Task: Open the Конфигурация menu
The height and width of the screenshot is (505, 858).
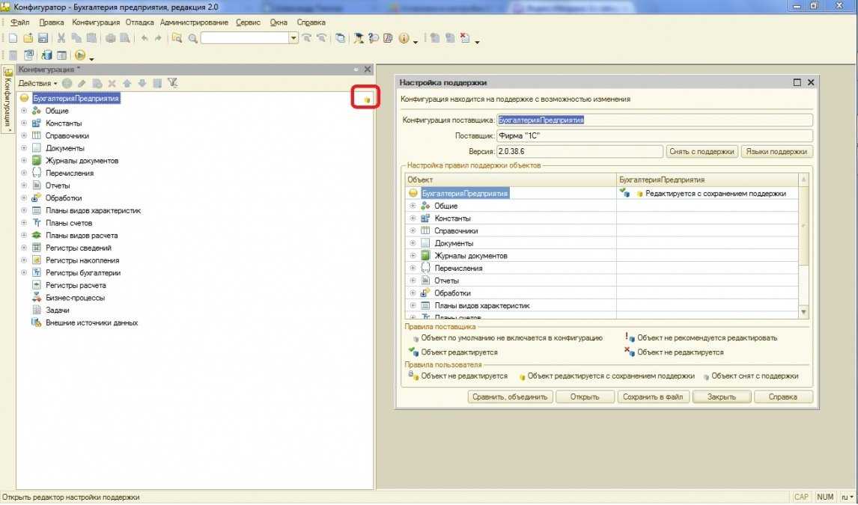Action: (x=95, y=22)
